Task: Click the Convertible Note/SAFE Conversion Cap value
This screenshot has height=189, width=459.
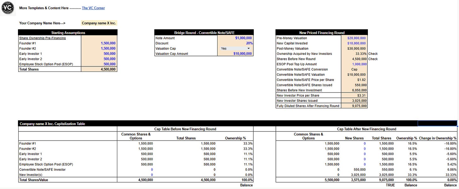Action: 354,69
